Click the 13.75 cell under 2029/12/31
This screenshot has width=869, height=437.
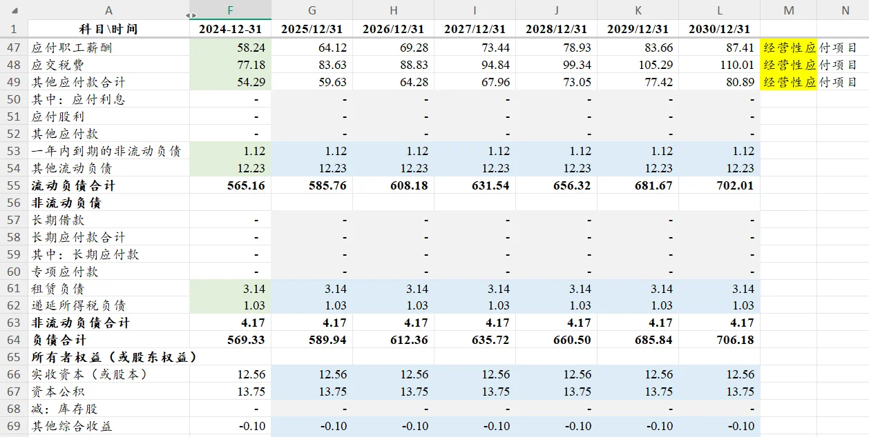[x=638, y=392]
